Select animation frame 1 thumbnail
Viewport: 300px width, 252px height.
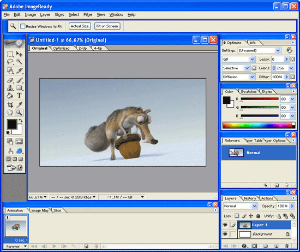(16, 226)
